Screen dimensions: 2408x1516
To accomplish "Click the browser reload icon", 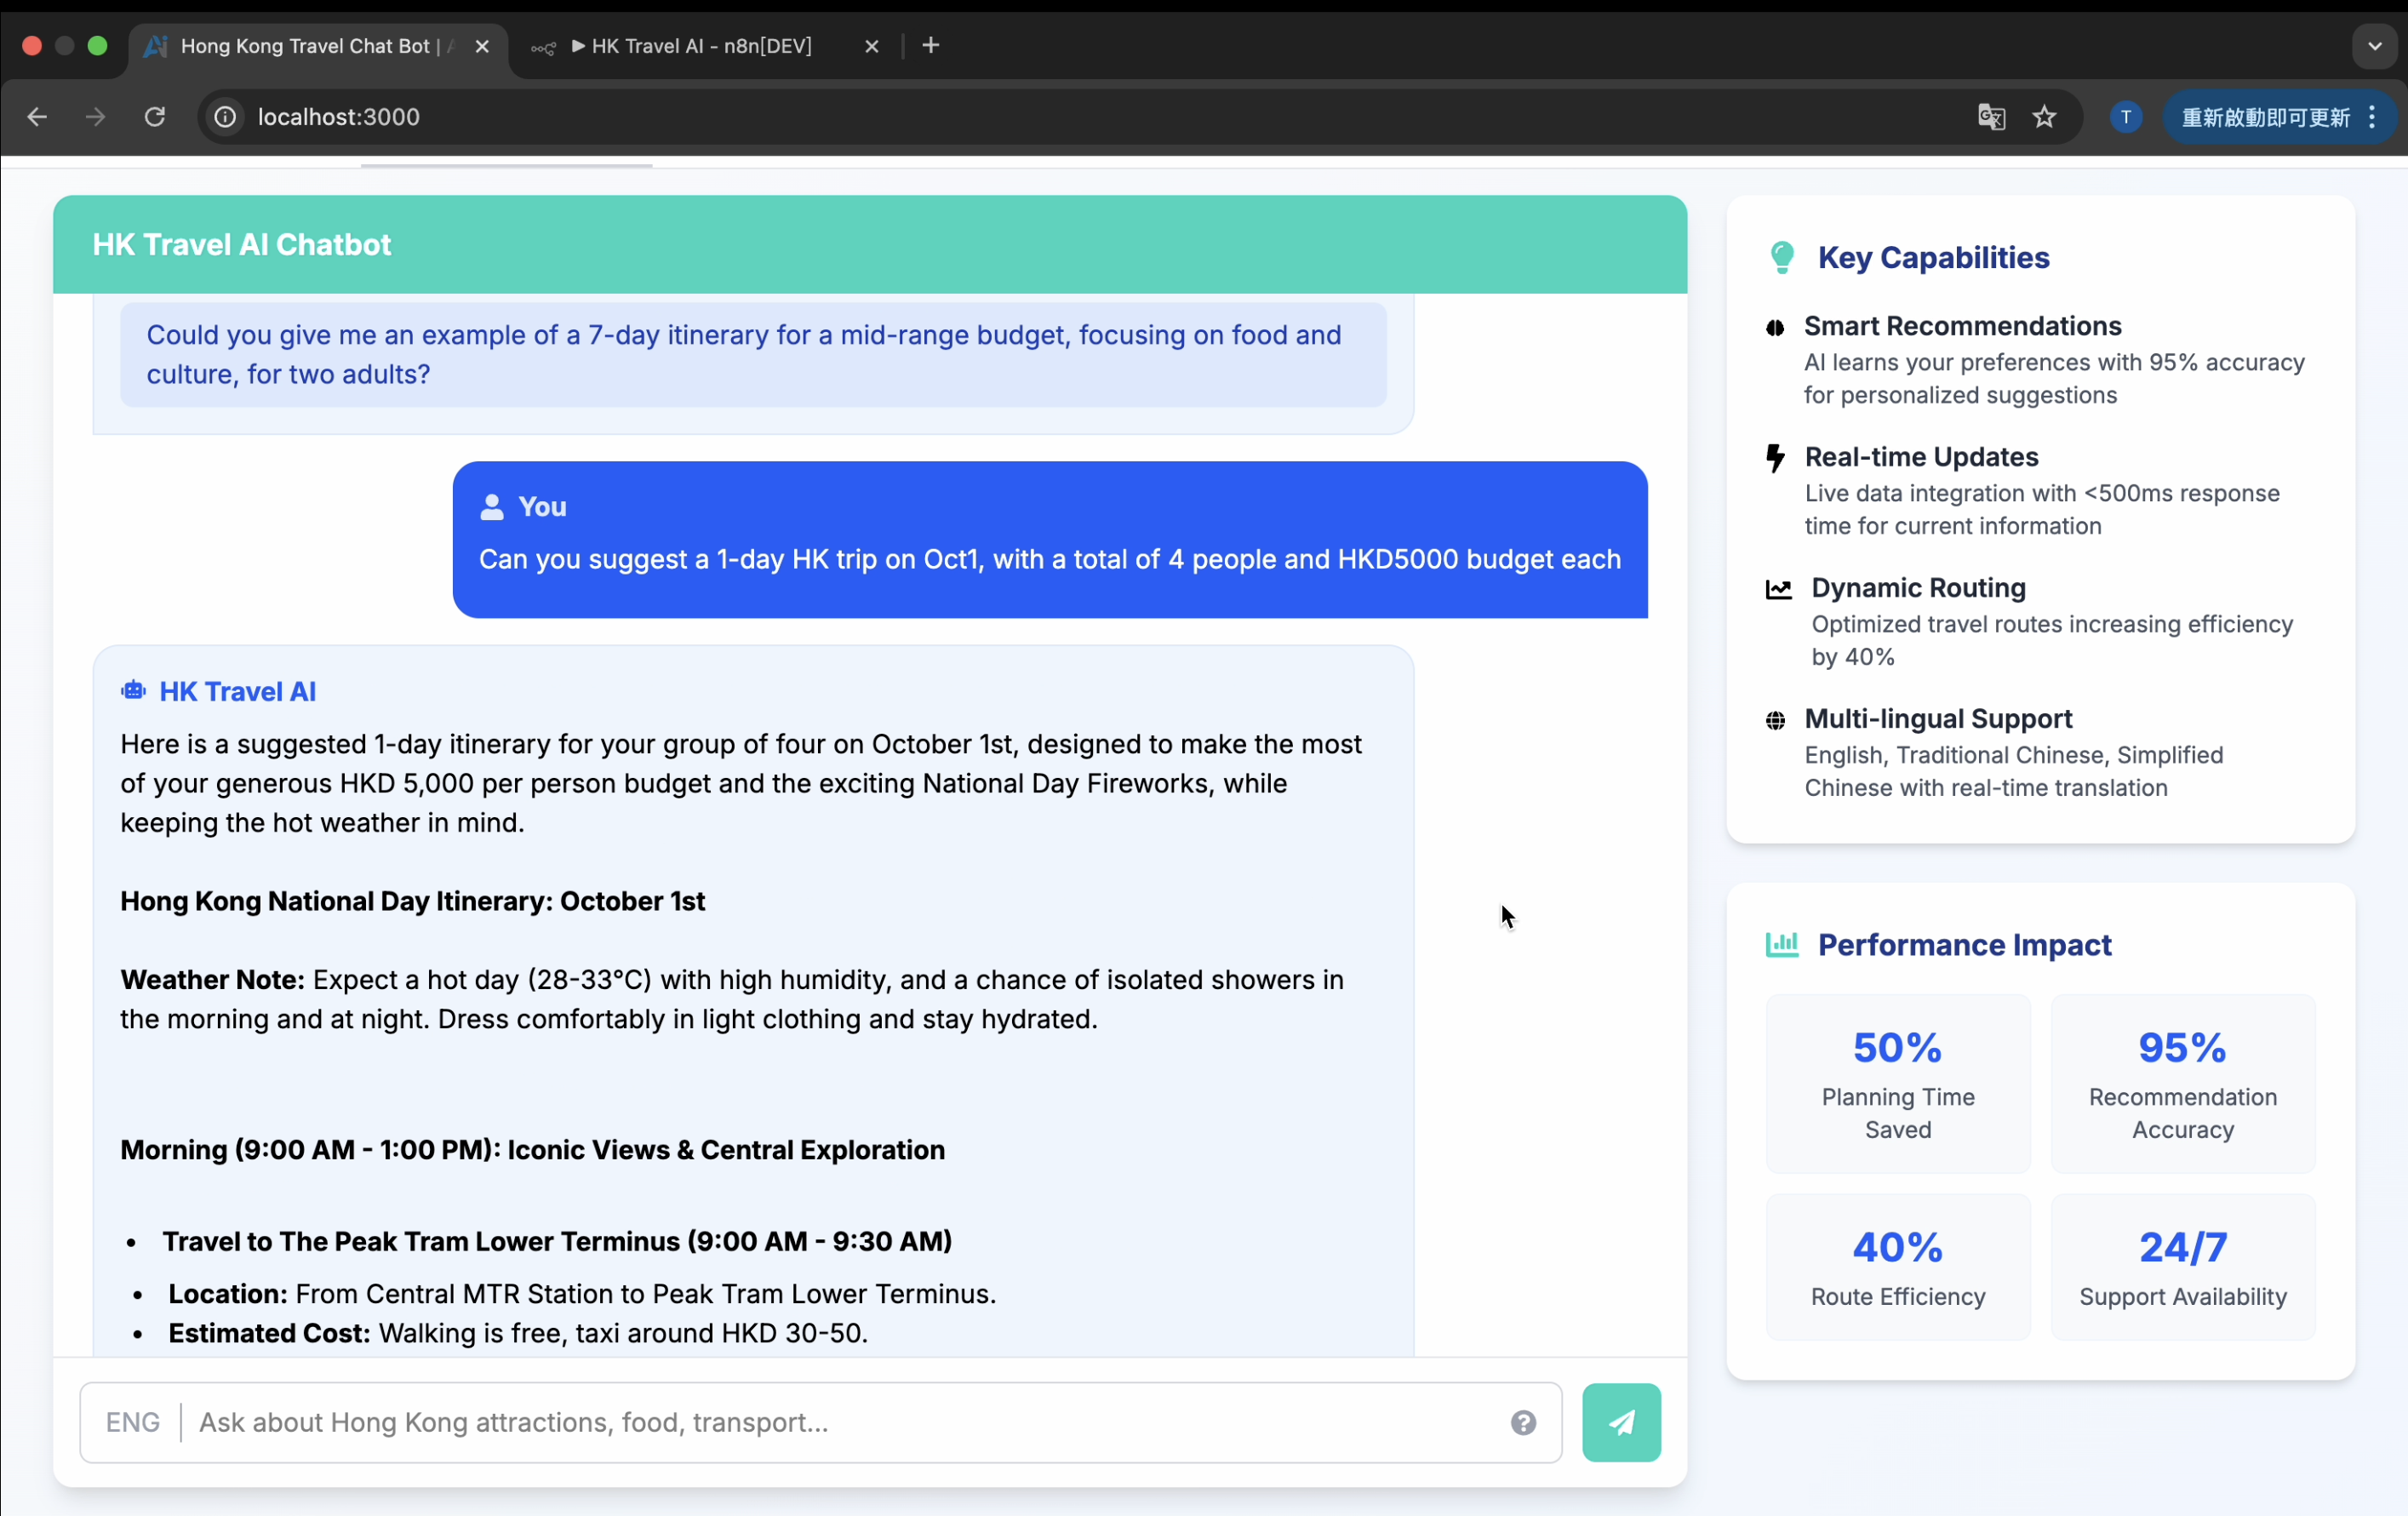I will pyautogui.click(x=154, y=117).
